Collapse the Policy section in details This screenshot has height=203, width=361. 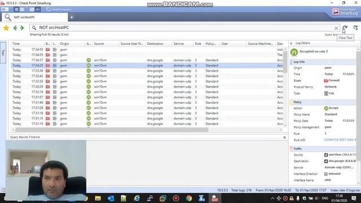(x=323, y=102)
